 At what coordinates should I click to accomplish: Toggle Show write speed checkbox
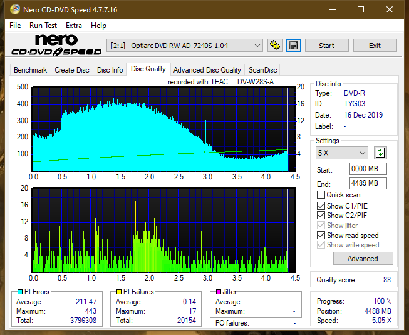321,245
